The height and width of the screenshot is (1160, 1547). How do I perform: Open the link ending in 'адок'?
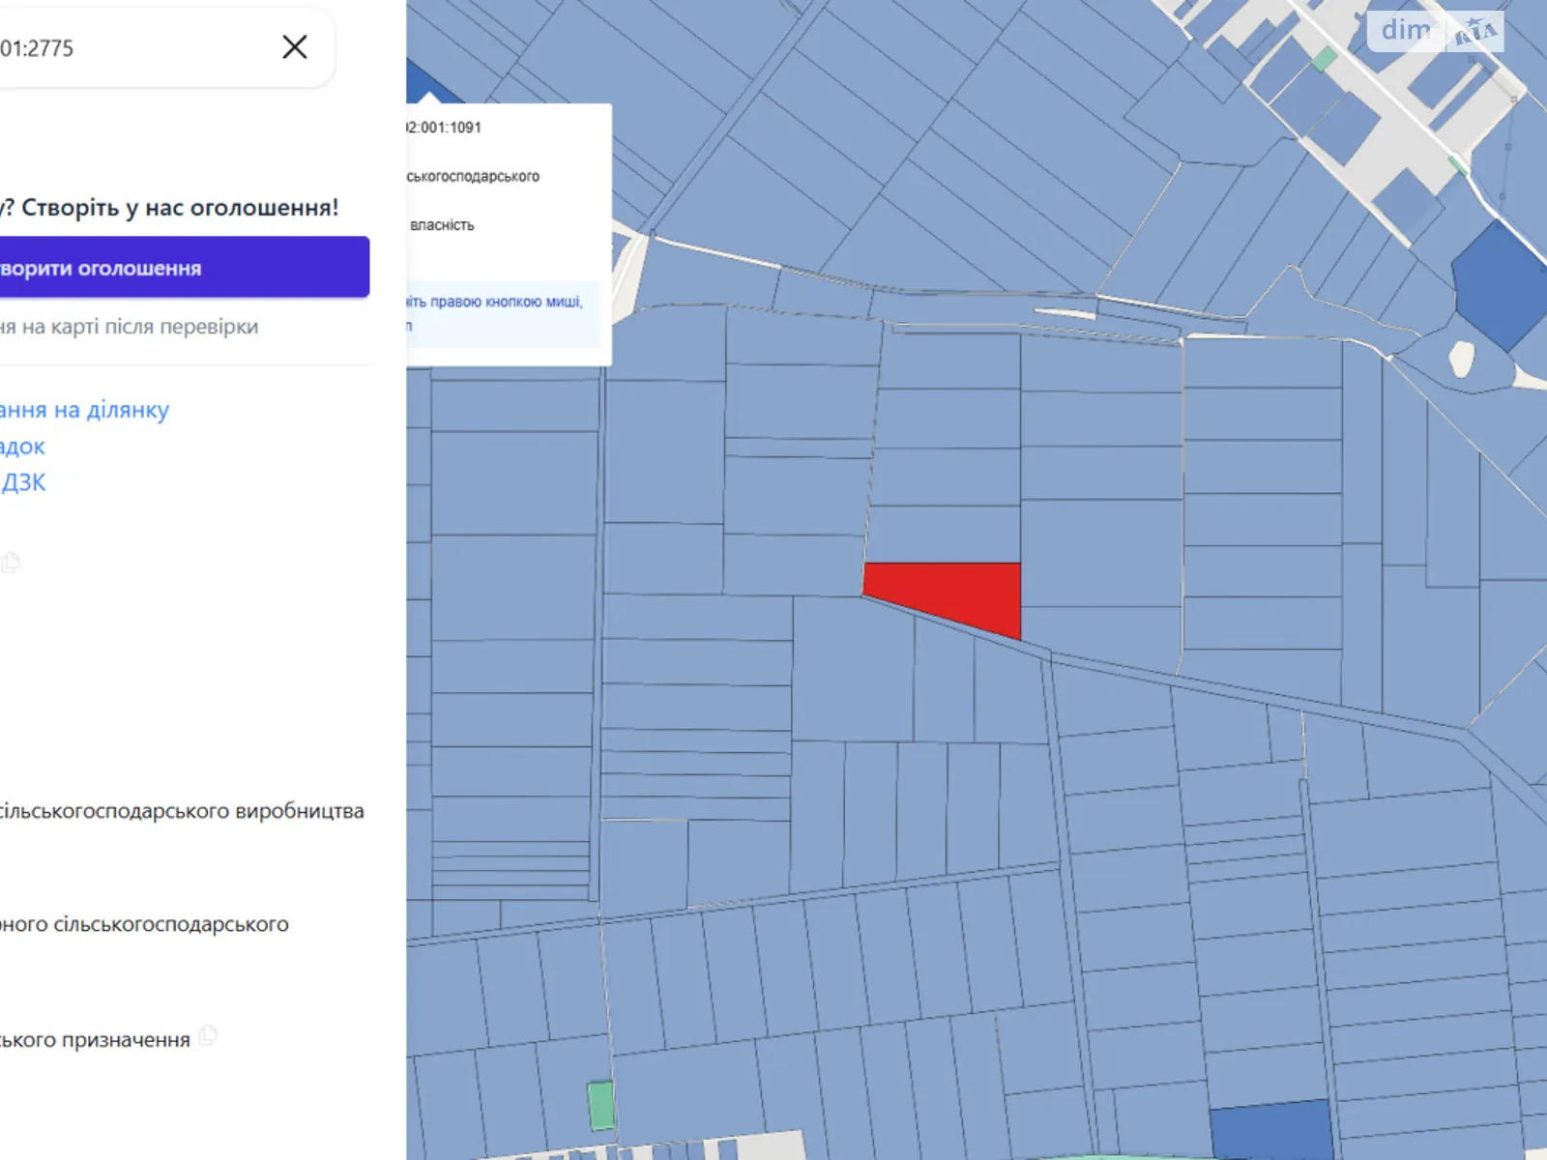(22, 447)
